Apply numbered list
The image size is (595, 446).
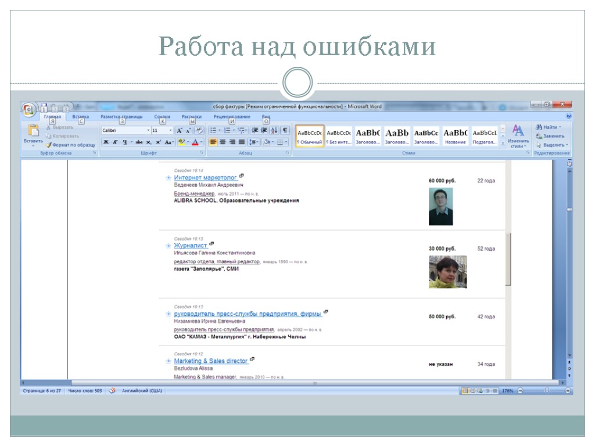(x=227, y=131)
